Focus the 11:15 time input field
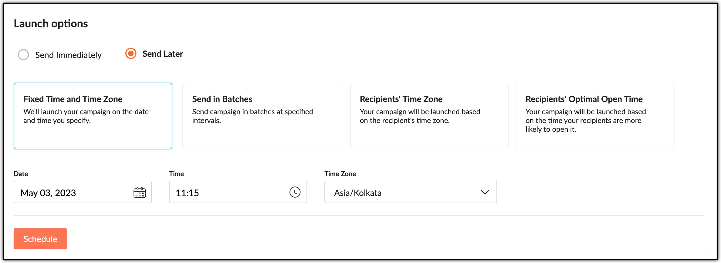The height and width of the screenshot is (263, 721). point(238,192)
